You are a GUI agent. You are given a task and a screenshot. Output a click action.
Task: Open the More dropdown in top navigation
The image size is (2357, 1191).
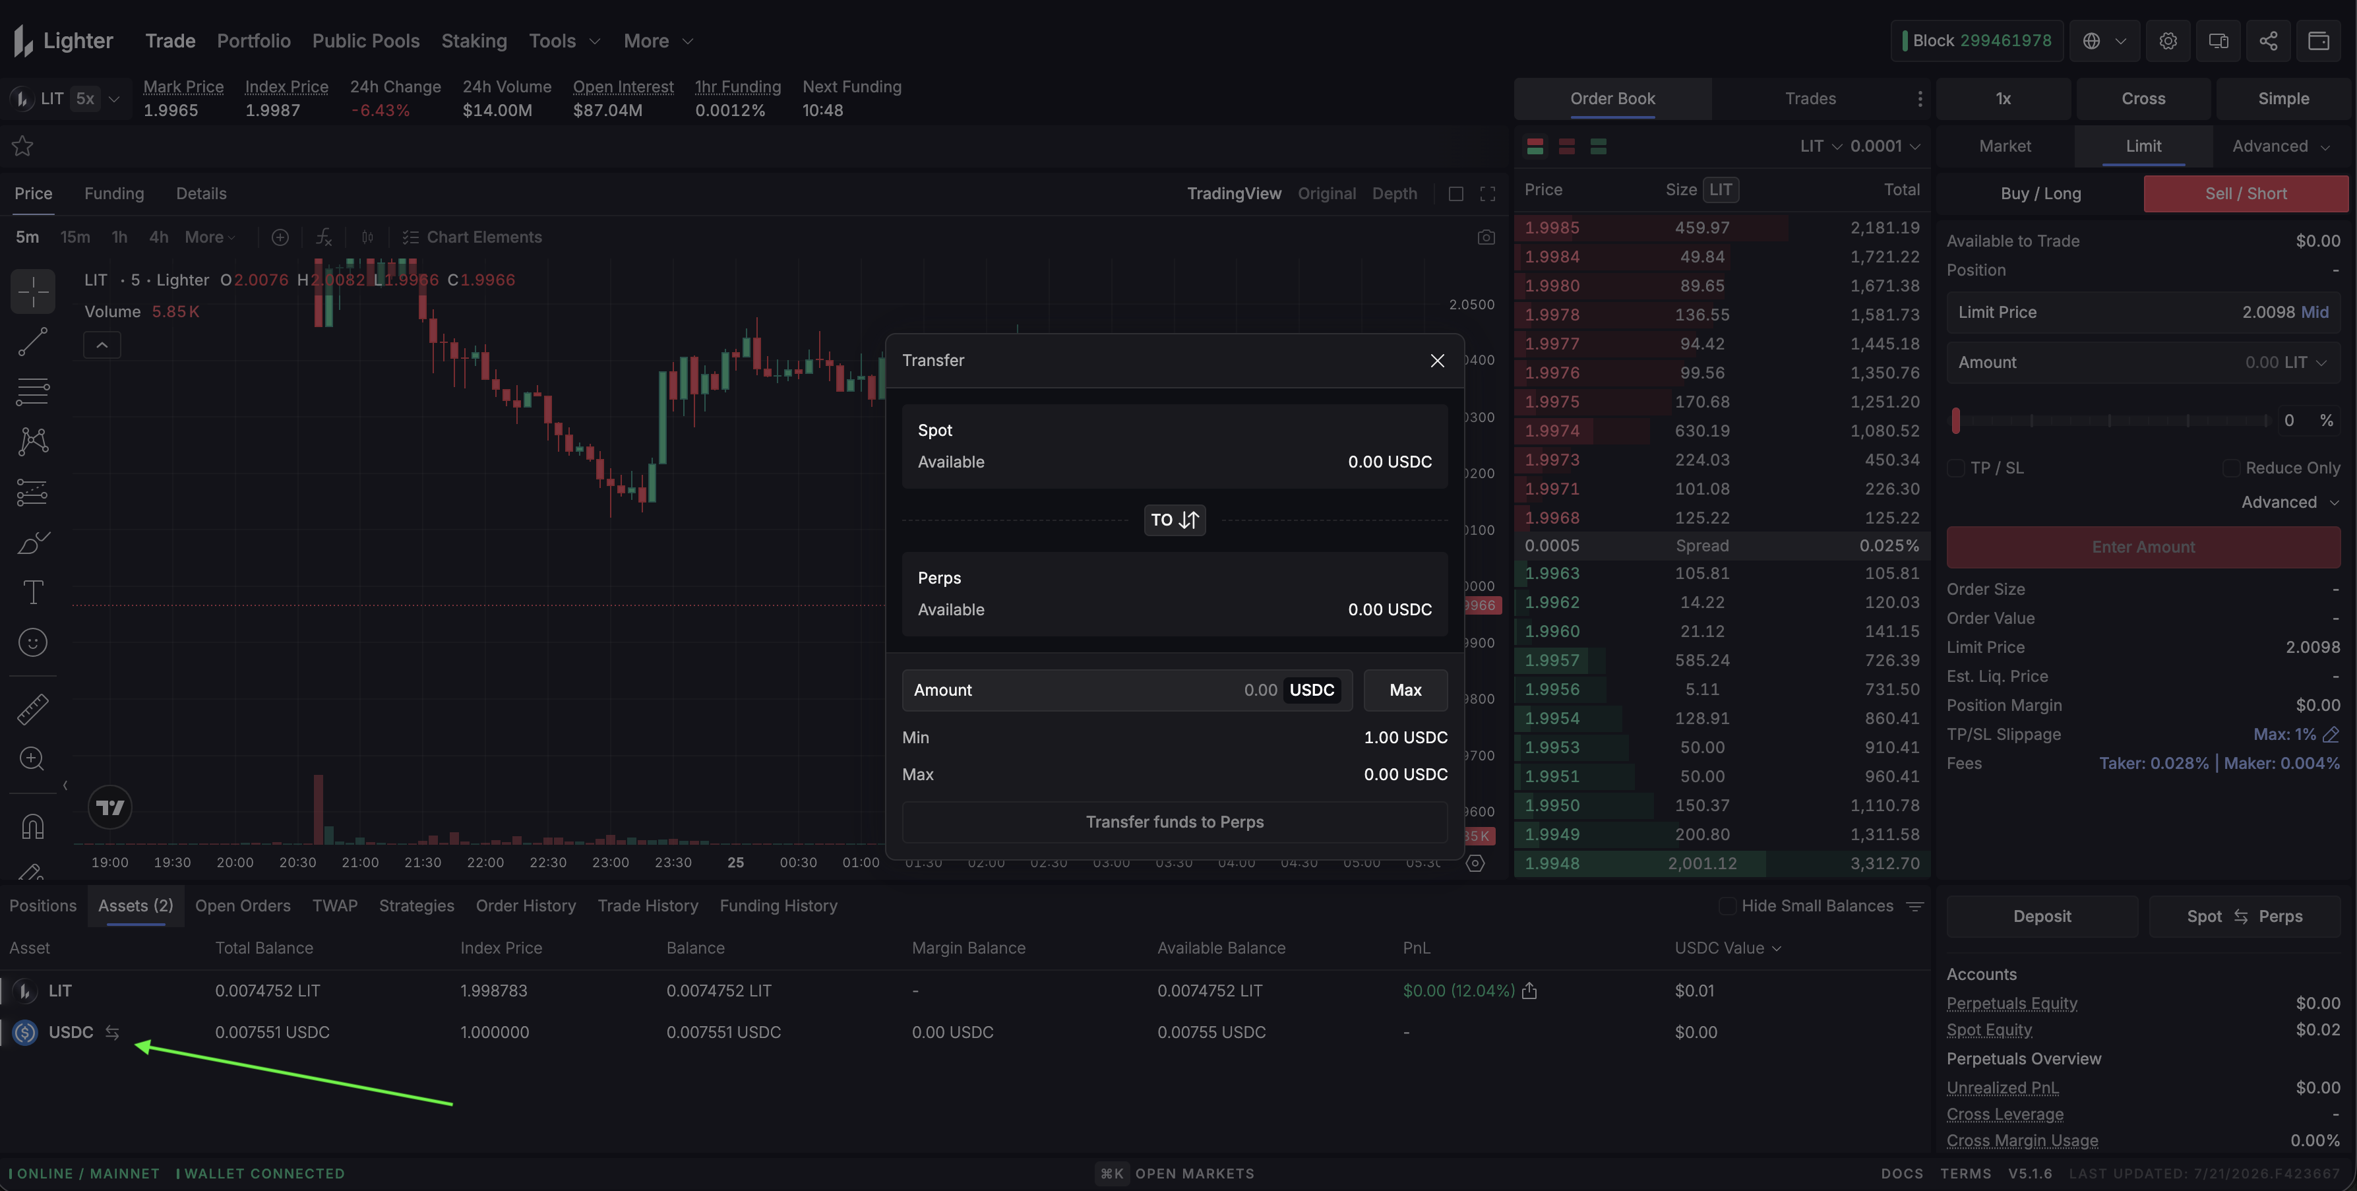[x=659, y=41]
